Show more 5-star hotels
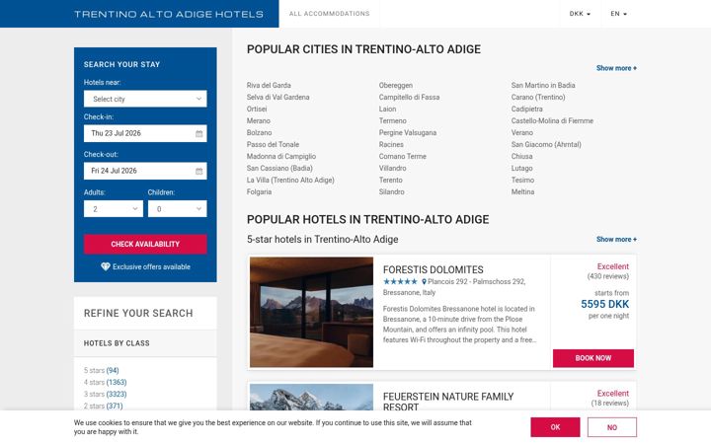Viewport: 711px width, 444px height. [x=616, y=239]
